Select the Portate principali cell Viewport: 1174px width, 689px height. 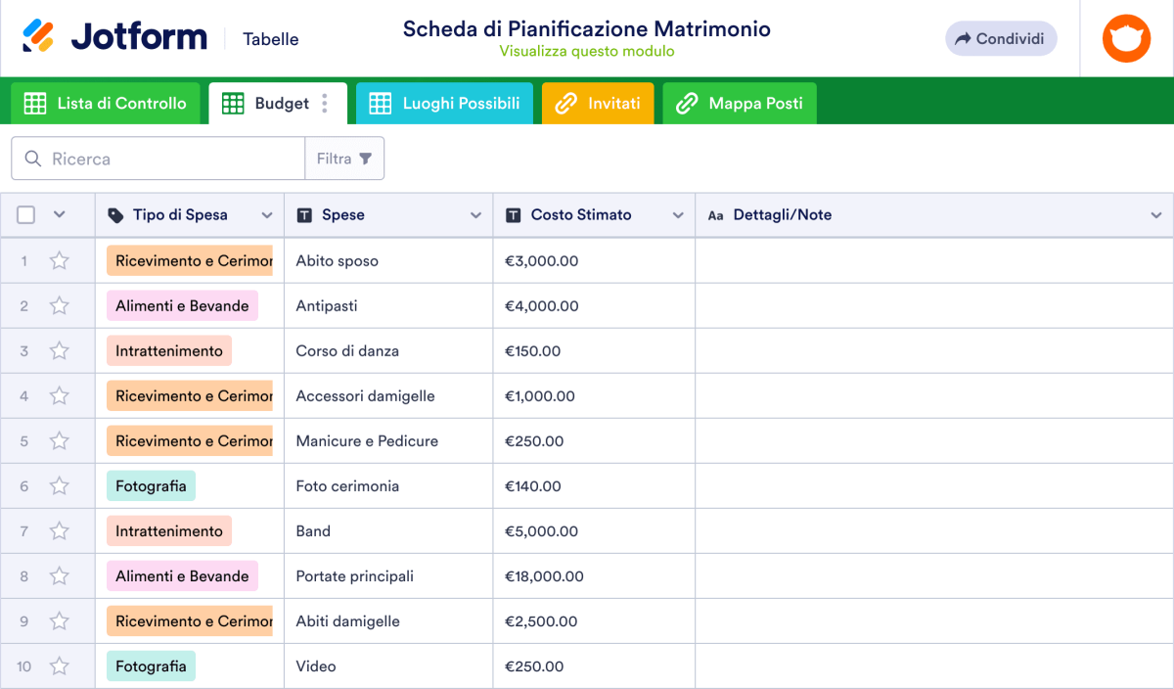(x=388, y=575)
